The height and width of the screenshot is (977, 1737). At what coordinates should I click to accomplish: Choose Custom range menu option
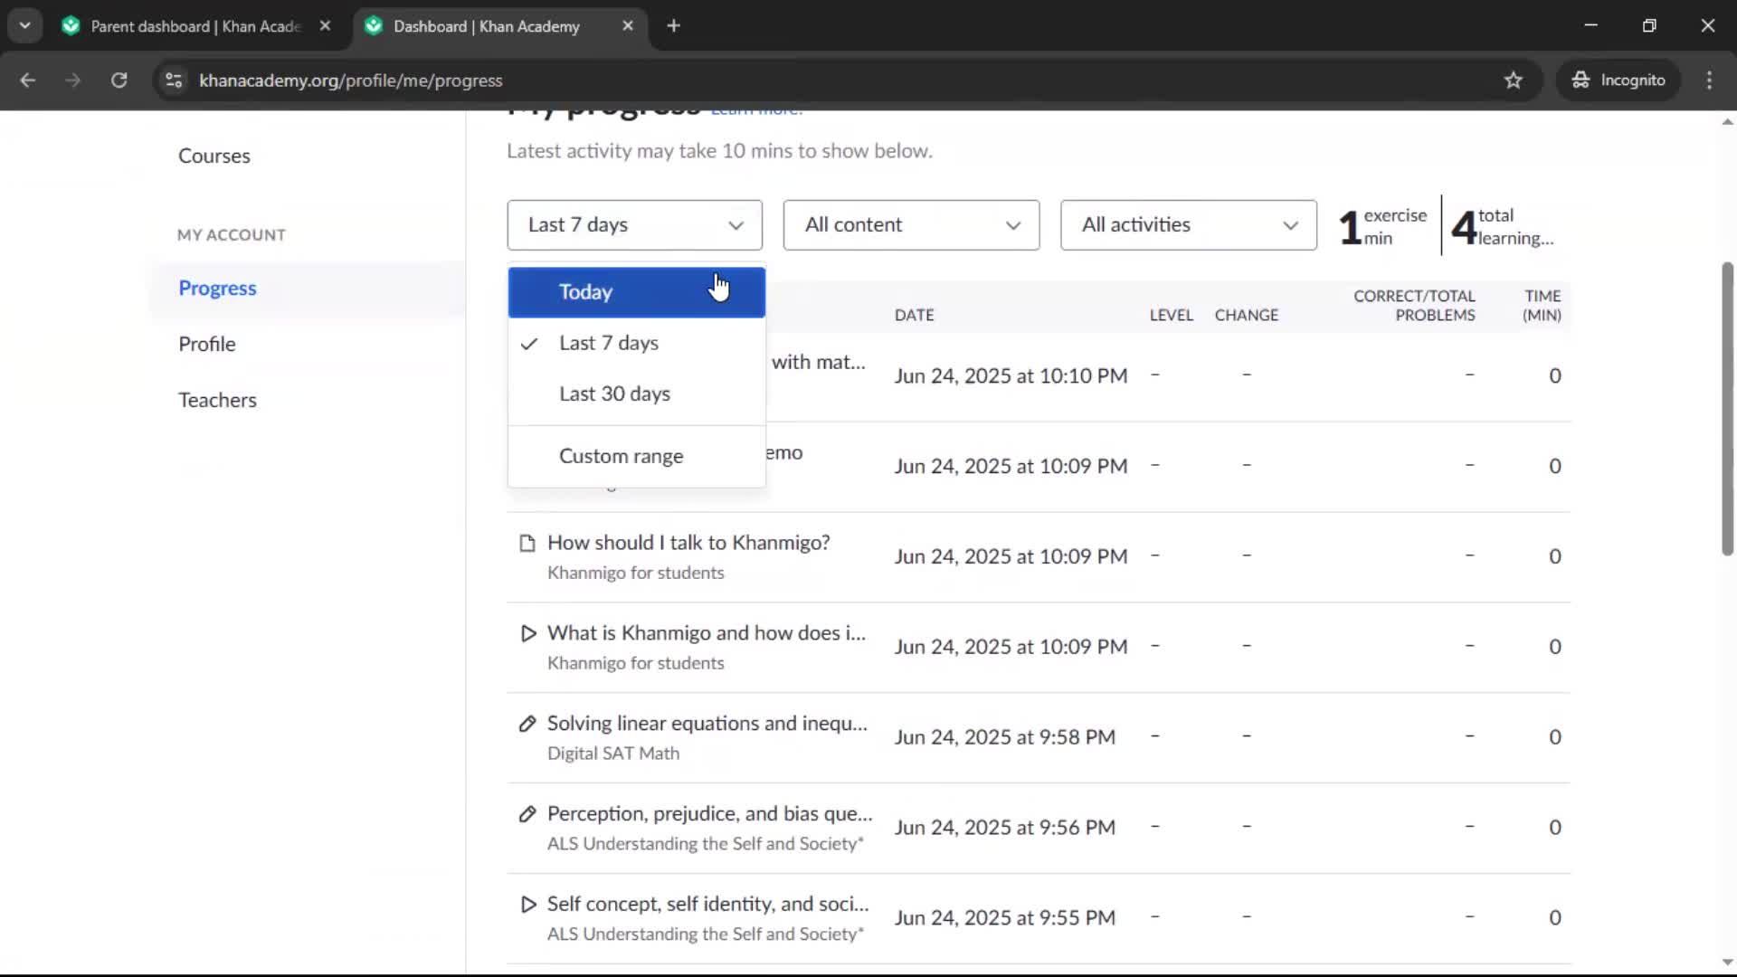pyautogui.click(x=636, y=457)
